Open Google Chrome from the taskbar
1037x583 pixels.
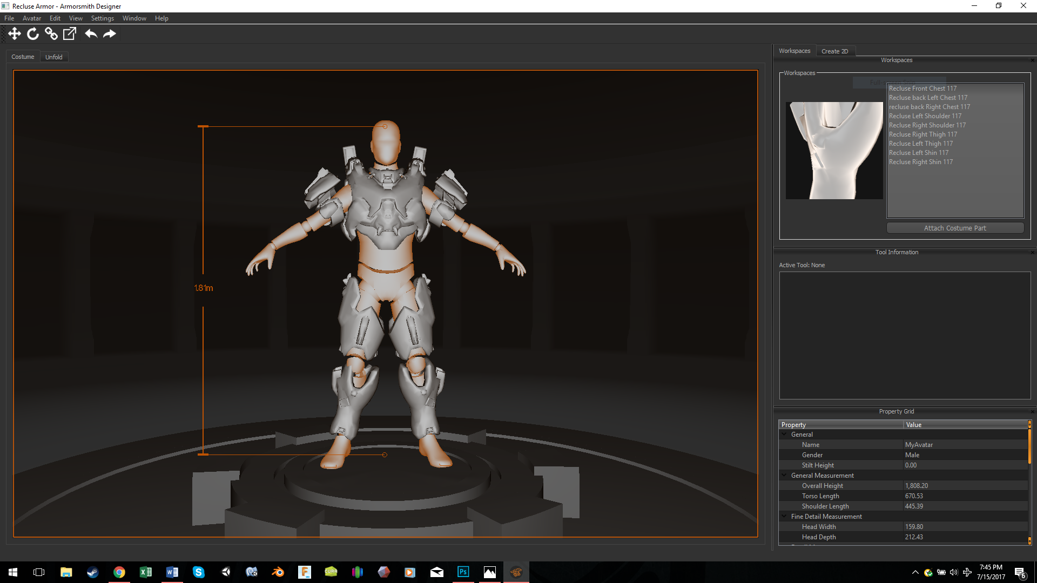coord(119,572)
